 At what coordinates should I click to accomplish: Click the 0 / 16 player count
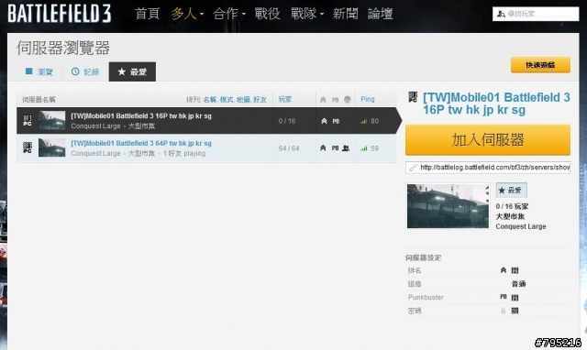[287, 121]
